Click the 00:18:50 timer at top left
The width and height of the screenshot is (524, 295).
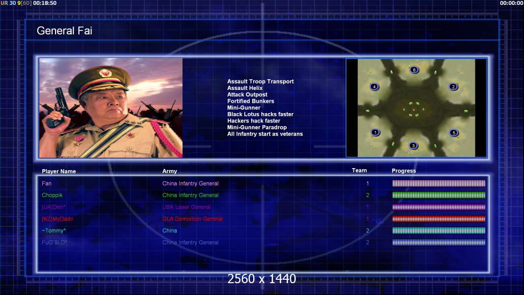pyautogui.click(x=45, y=3)
